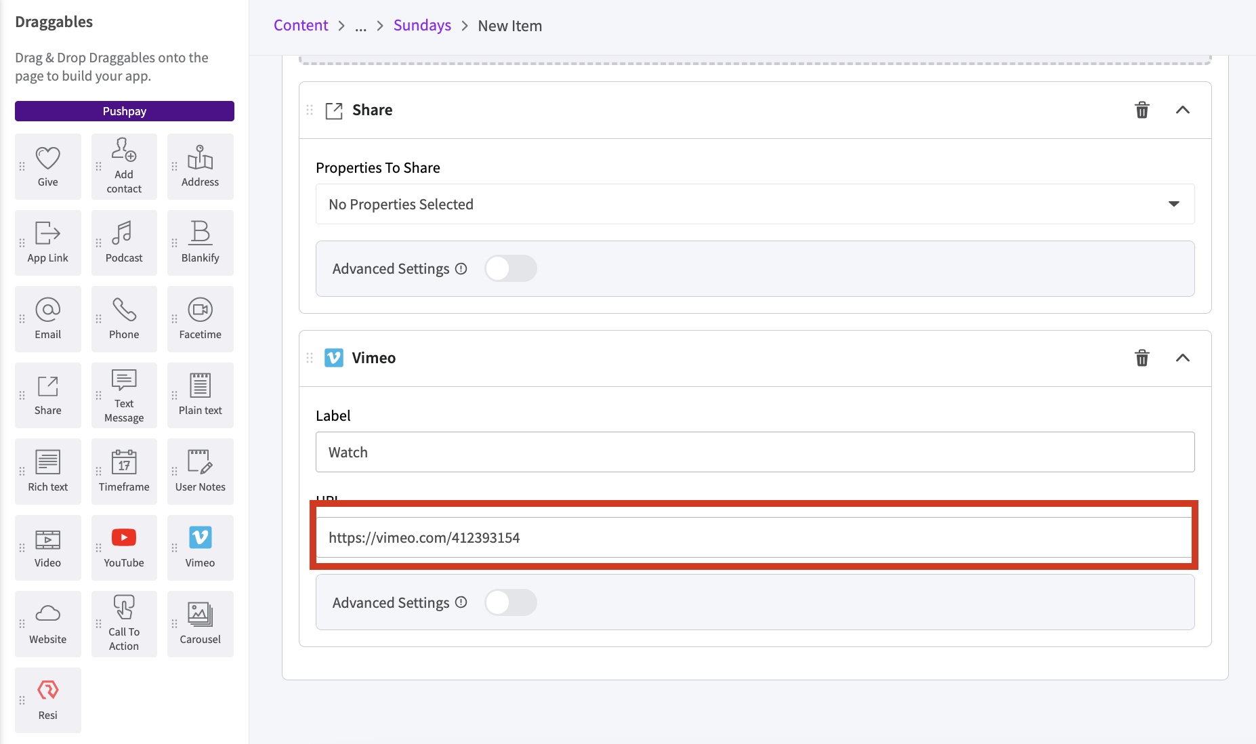Select the Add contact draggable
1256x744 pixels.
[x=124, y=166]
